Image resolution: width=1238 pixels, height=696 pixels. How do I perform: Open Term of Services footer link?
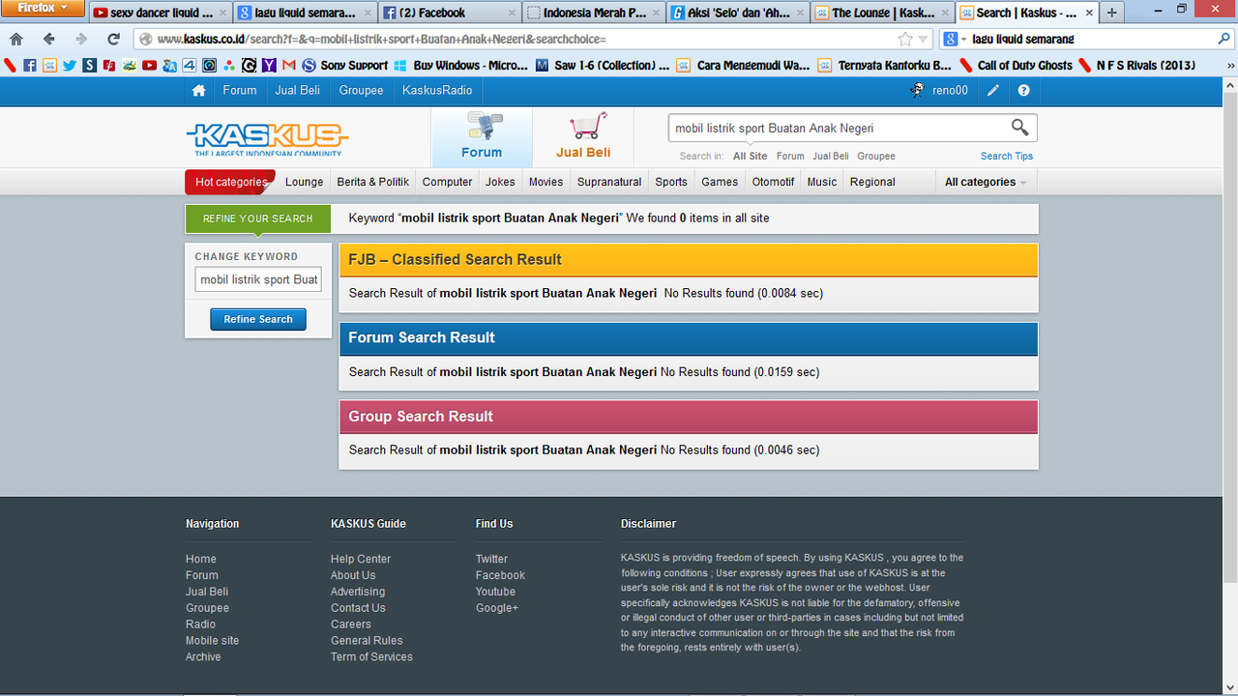point(371,656)
